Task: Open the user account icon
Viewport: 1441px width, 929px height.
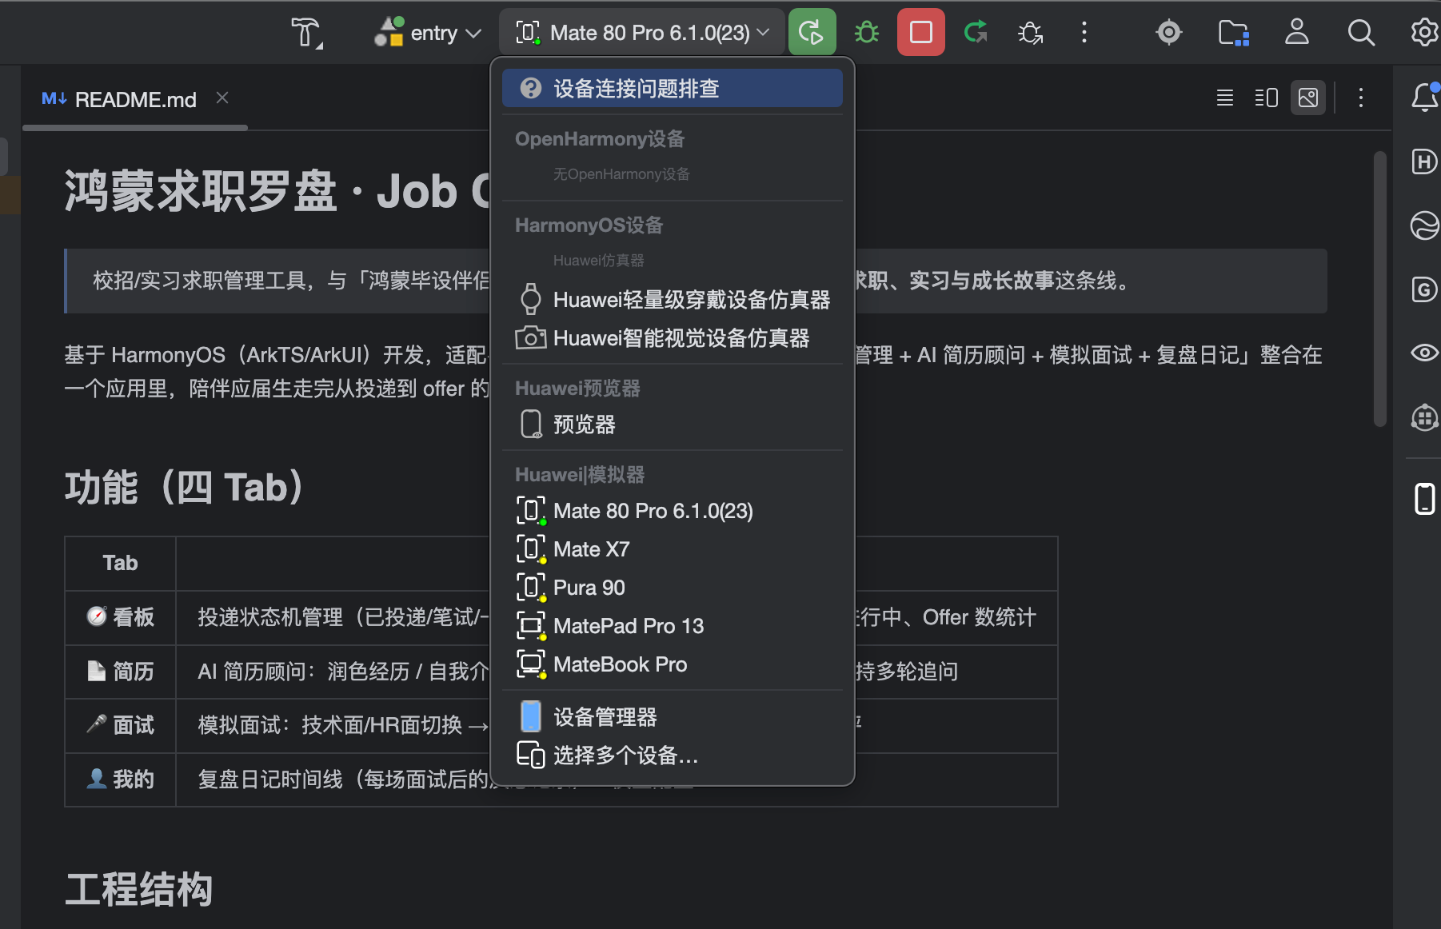Action: click(x=1296, y=33)
